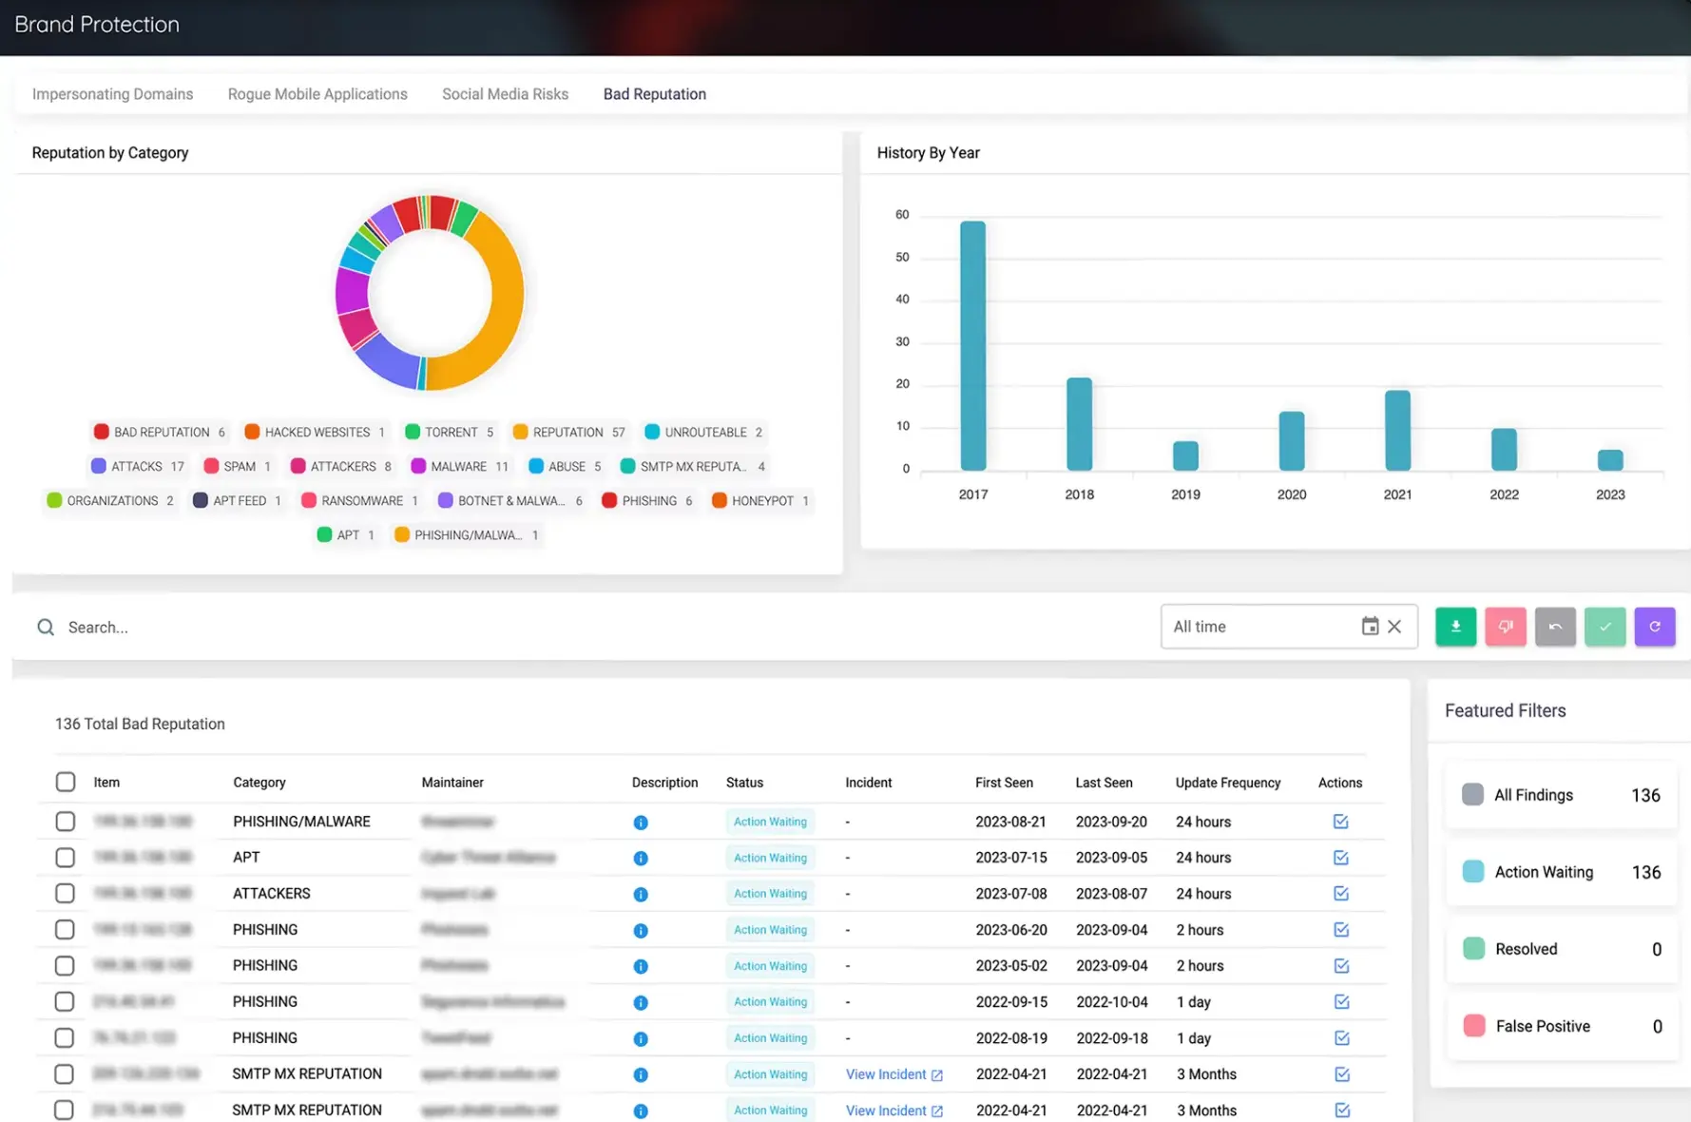Toggle the ATTACKS 17 legend swatch
1691x1122 pixels.
[x=98, y=466]
